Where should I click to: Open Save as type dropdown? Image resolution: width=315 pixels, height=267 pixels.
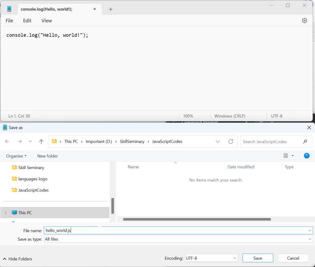point(310,239)
